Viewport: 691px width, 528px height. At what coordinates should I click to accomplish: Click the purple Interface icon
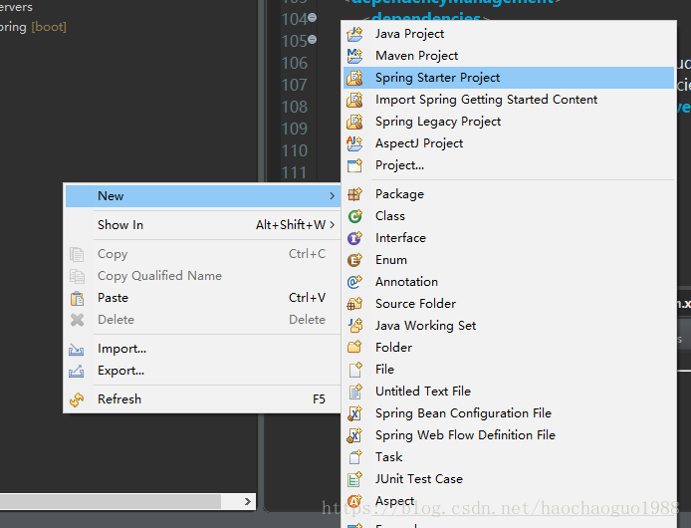[x=354, y=239]
